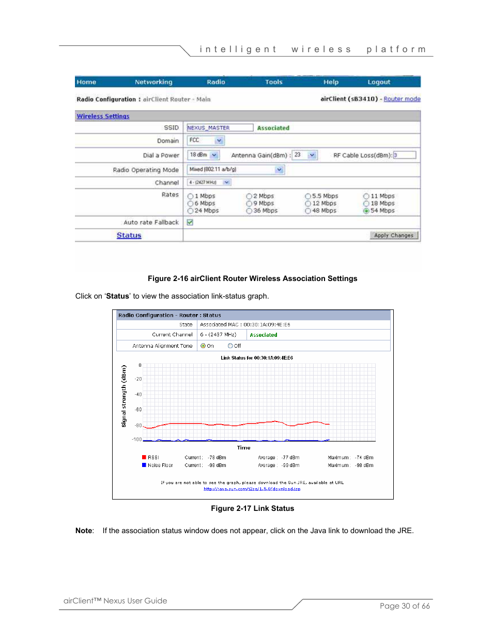
Task: Click the RSSI Maximum -74 dBm value
Action: (364, 458)
